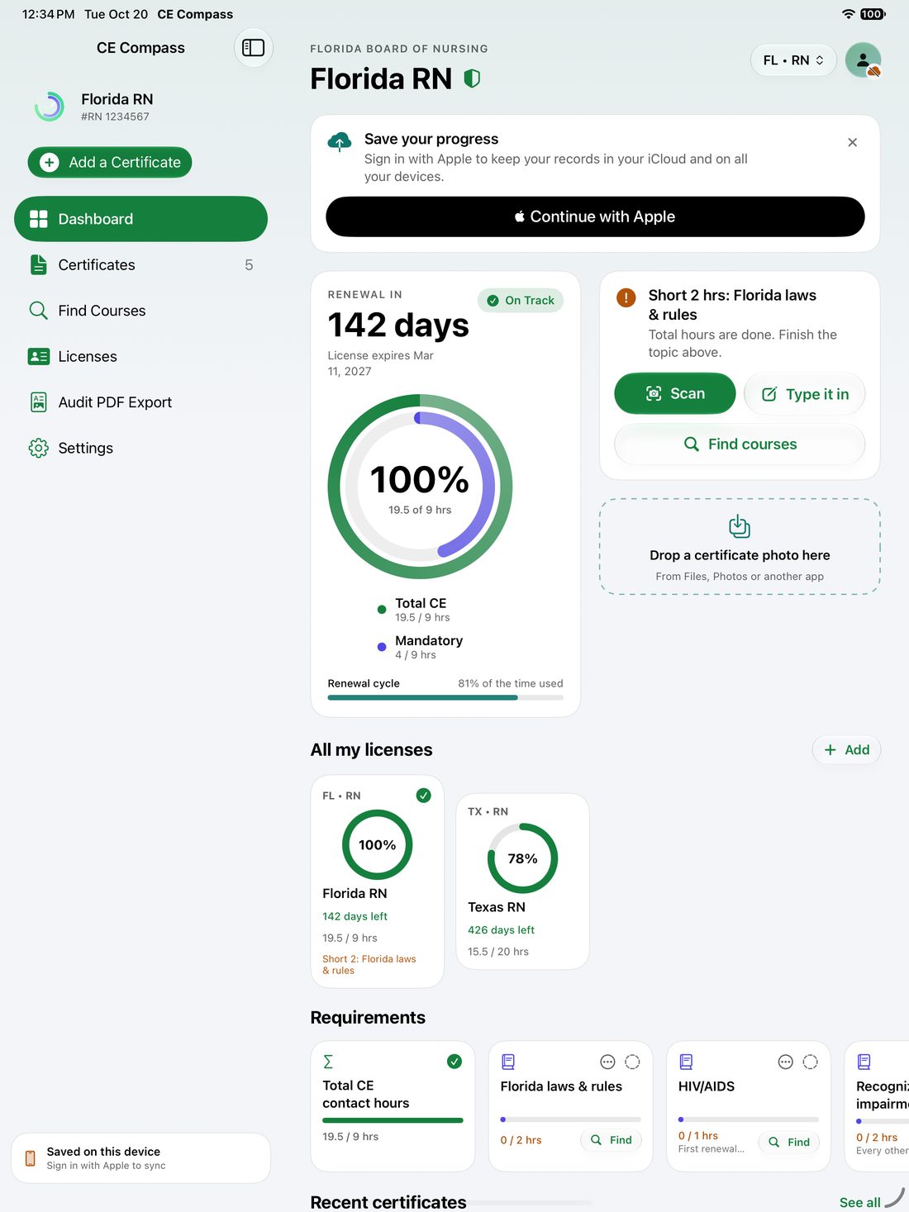Click Find on HIV/AIDS card

(789, 1142)
